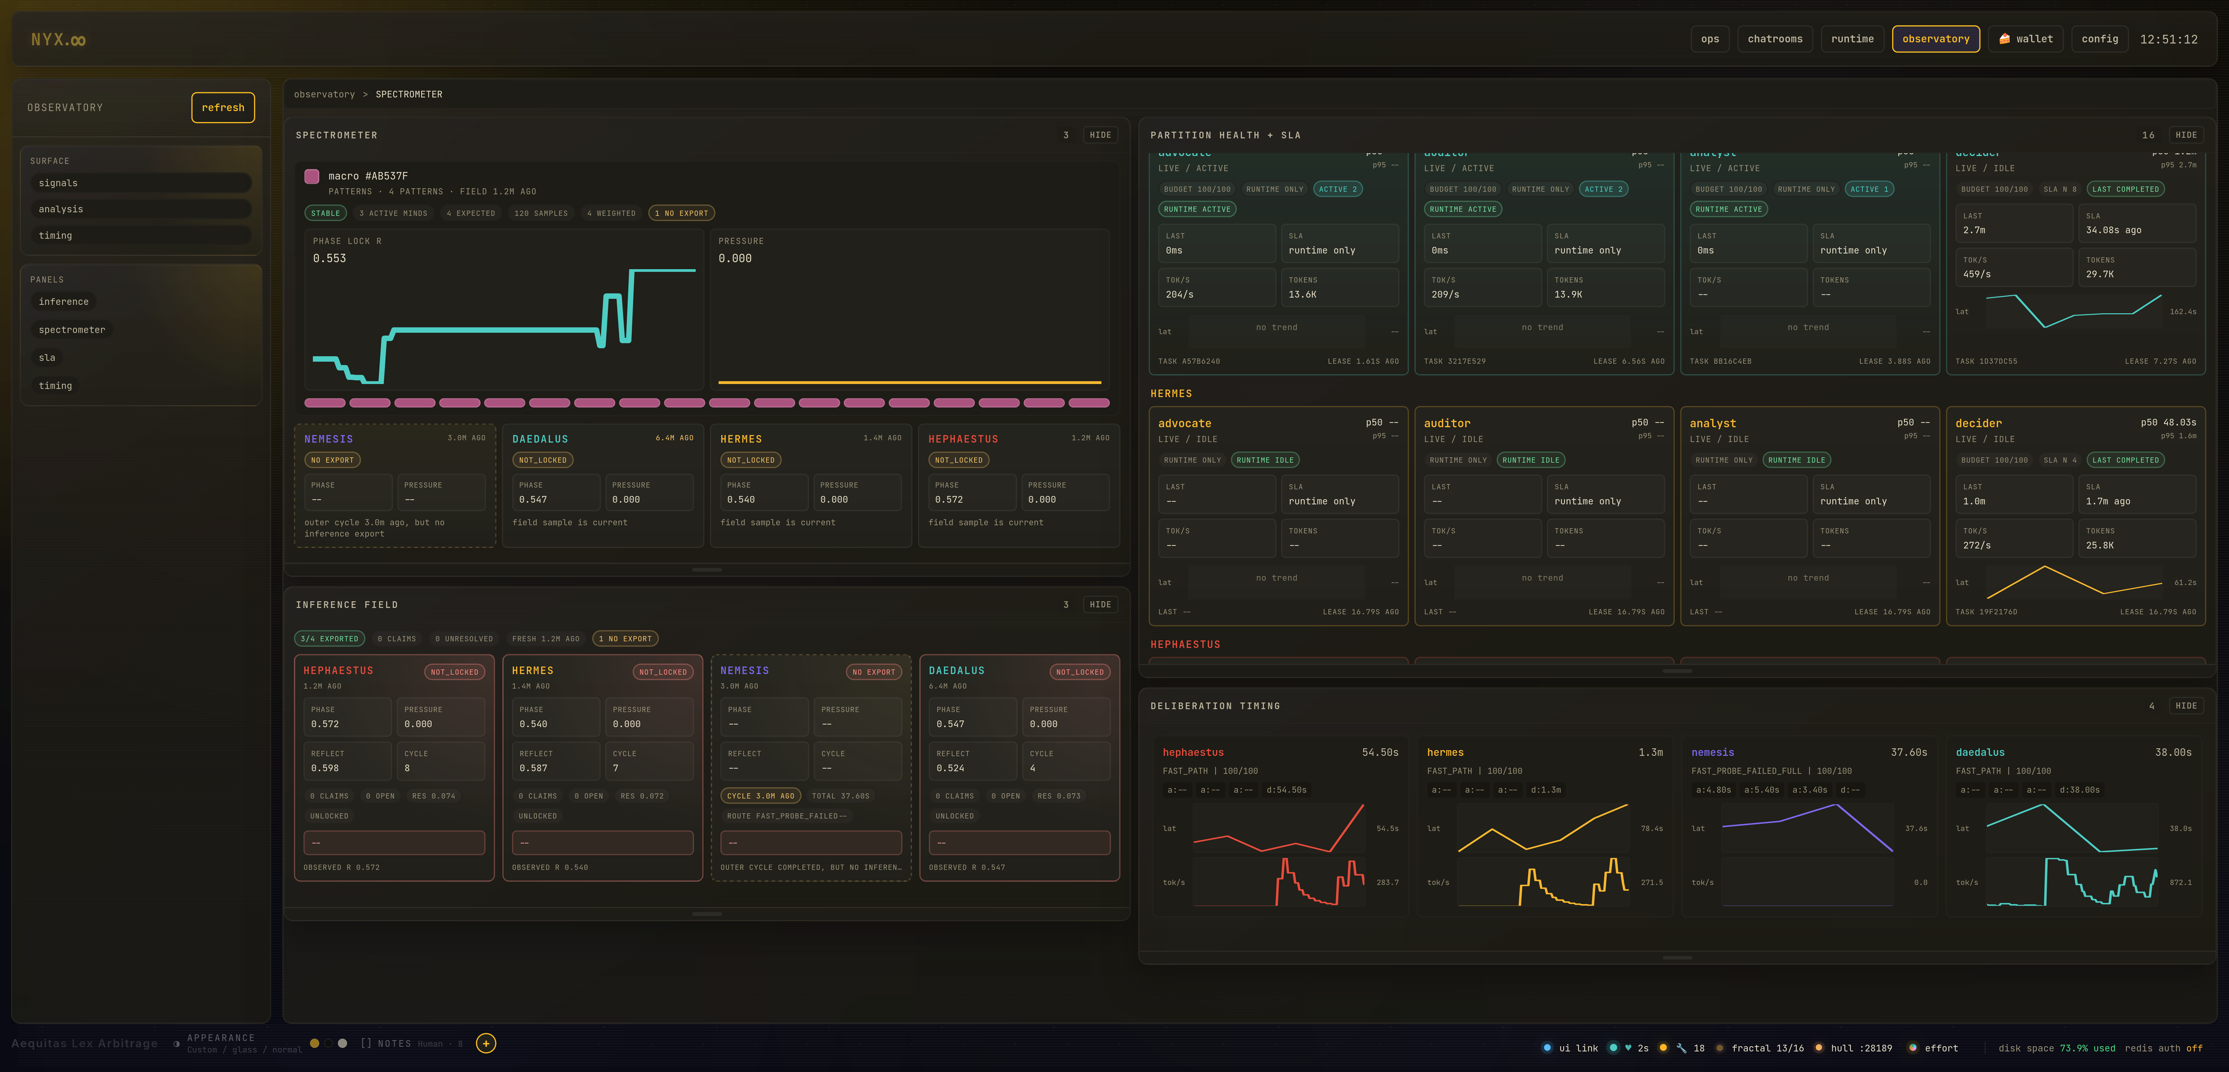Click the heartbeat heart icon in status bar

1629,1048
